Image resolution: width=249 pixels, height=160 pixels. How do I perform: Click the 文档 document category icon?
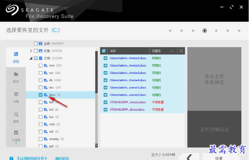click(x=40, y=58)
